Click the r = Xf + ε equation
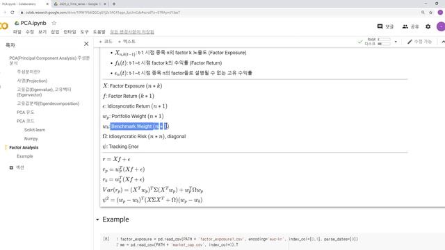 tap(116, 159)
